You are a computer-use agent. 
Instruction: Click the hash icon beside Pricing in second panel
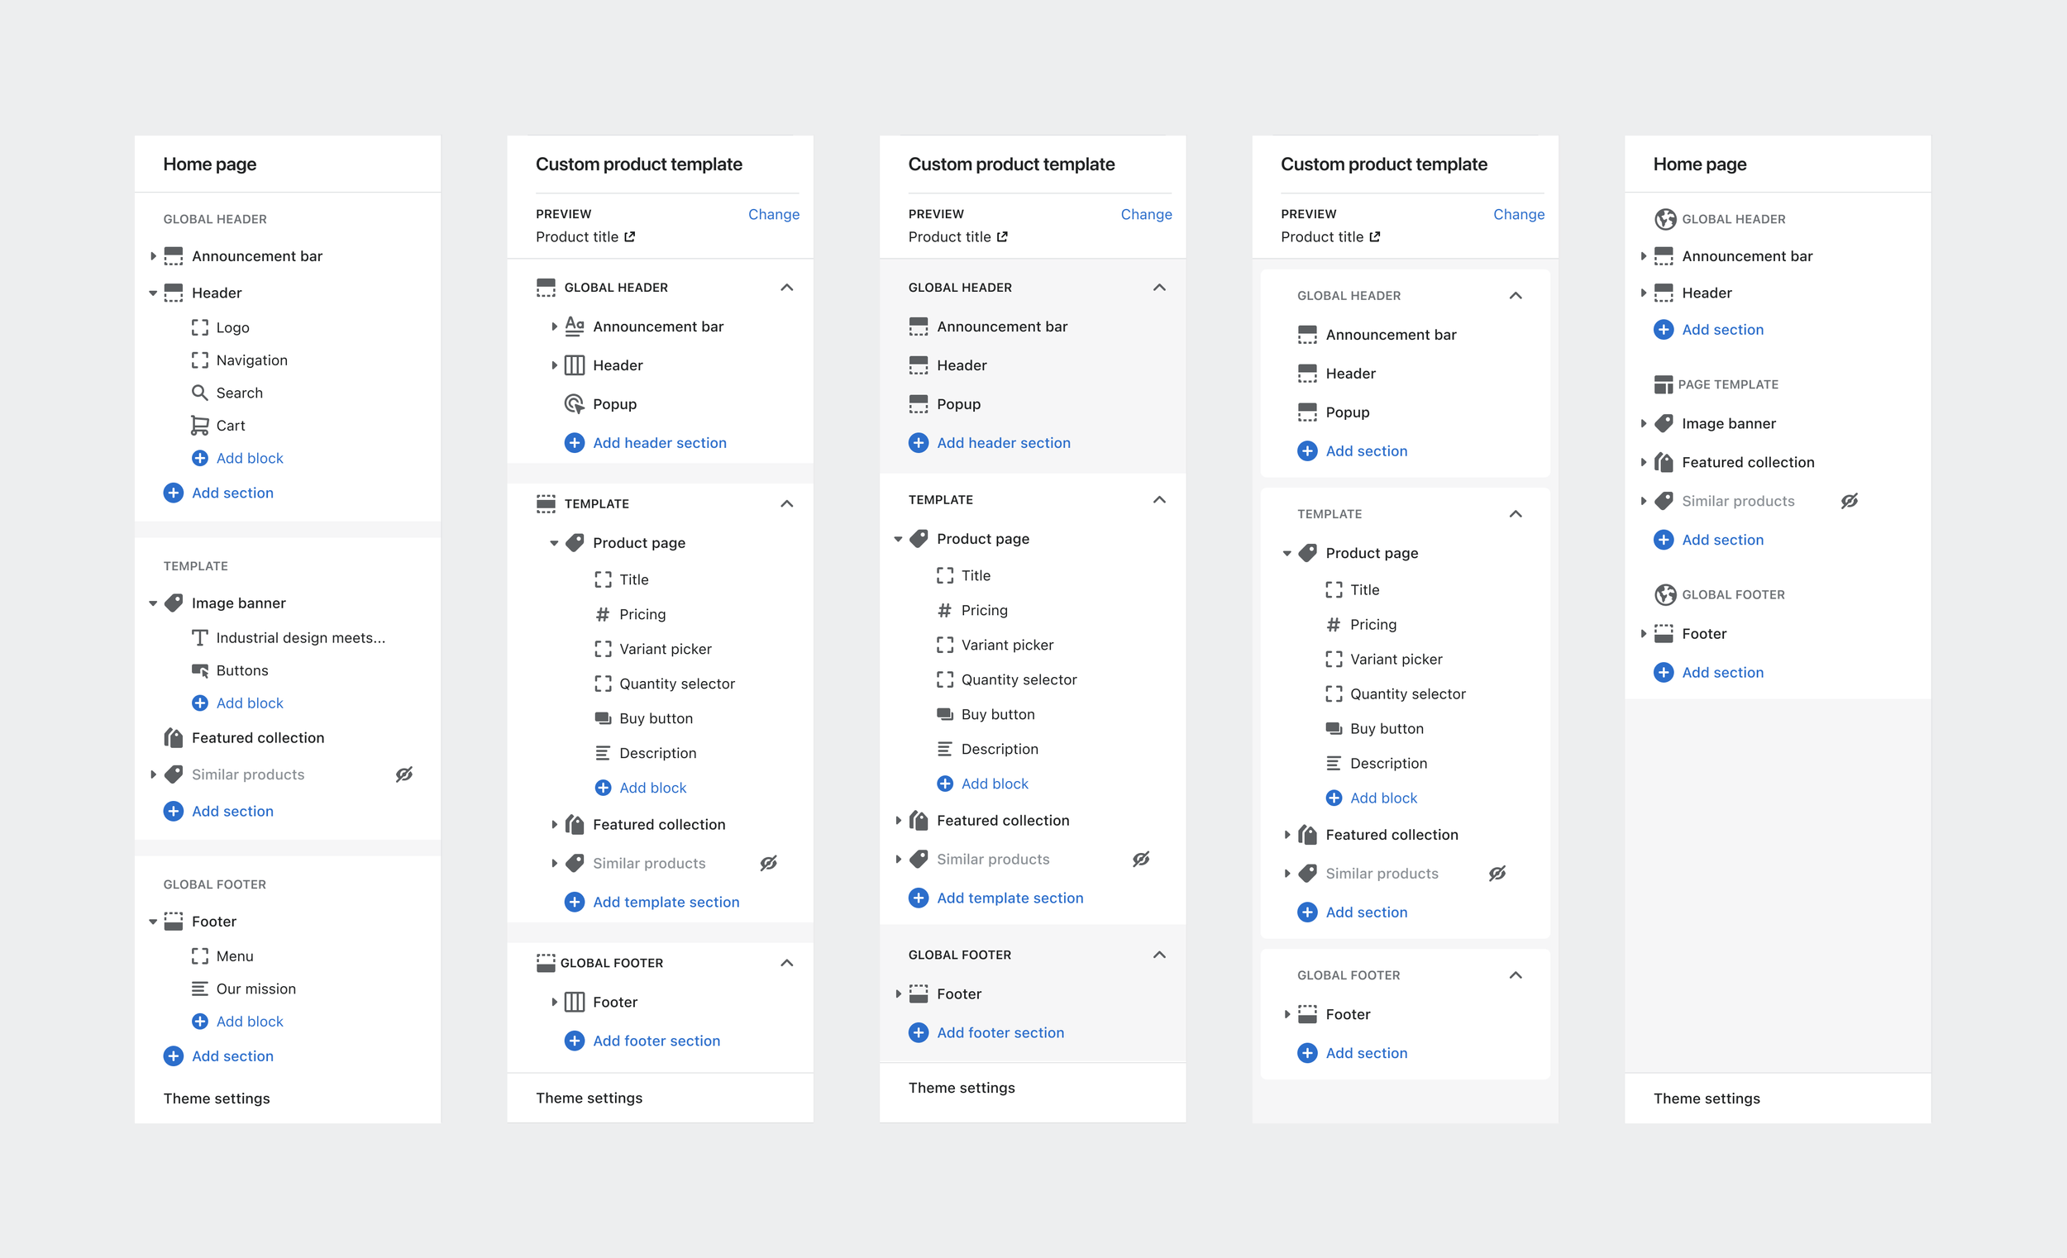(x=602, y=614)
